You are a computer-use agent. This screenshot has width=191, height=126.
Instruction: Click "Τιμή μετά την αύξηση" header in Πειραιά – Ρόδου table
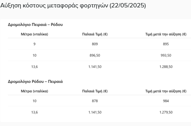tap(166, 34)
